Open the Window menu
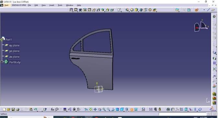Screen dimensions: 218x118 coord(70,5)
